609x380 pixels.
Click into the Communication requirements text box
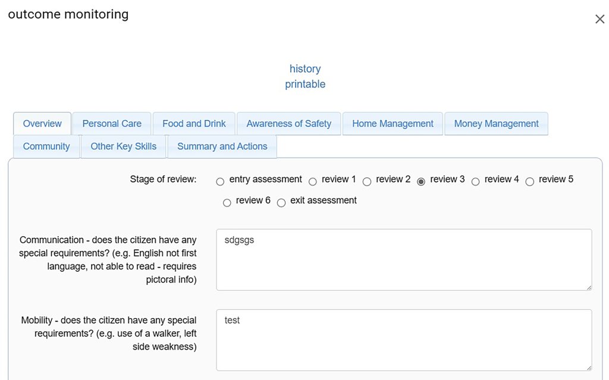point(404,260)
